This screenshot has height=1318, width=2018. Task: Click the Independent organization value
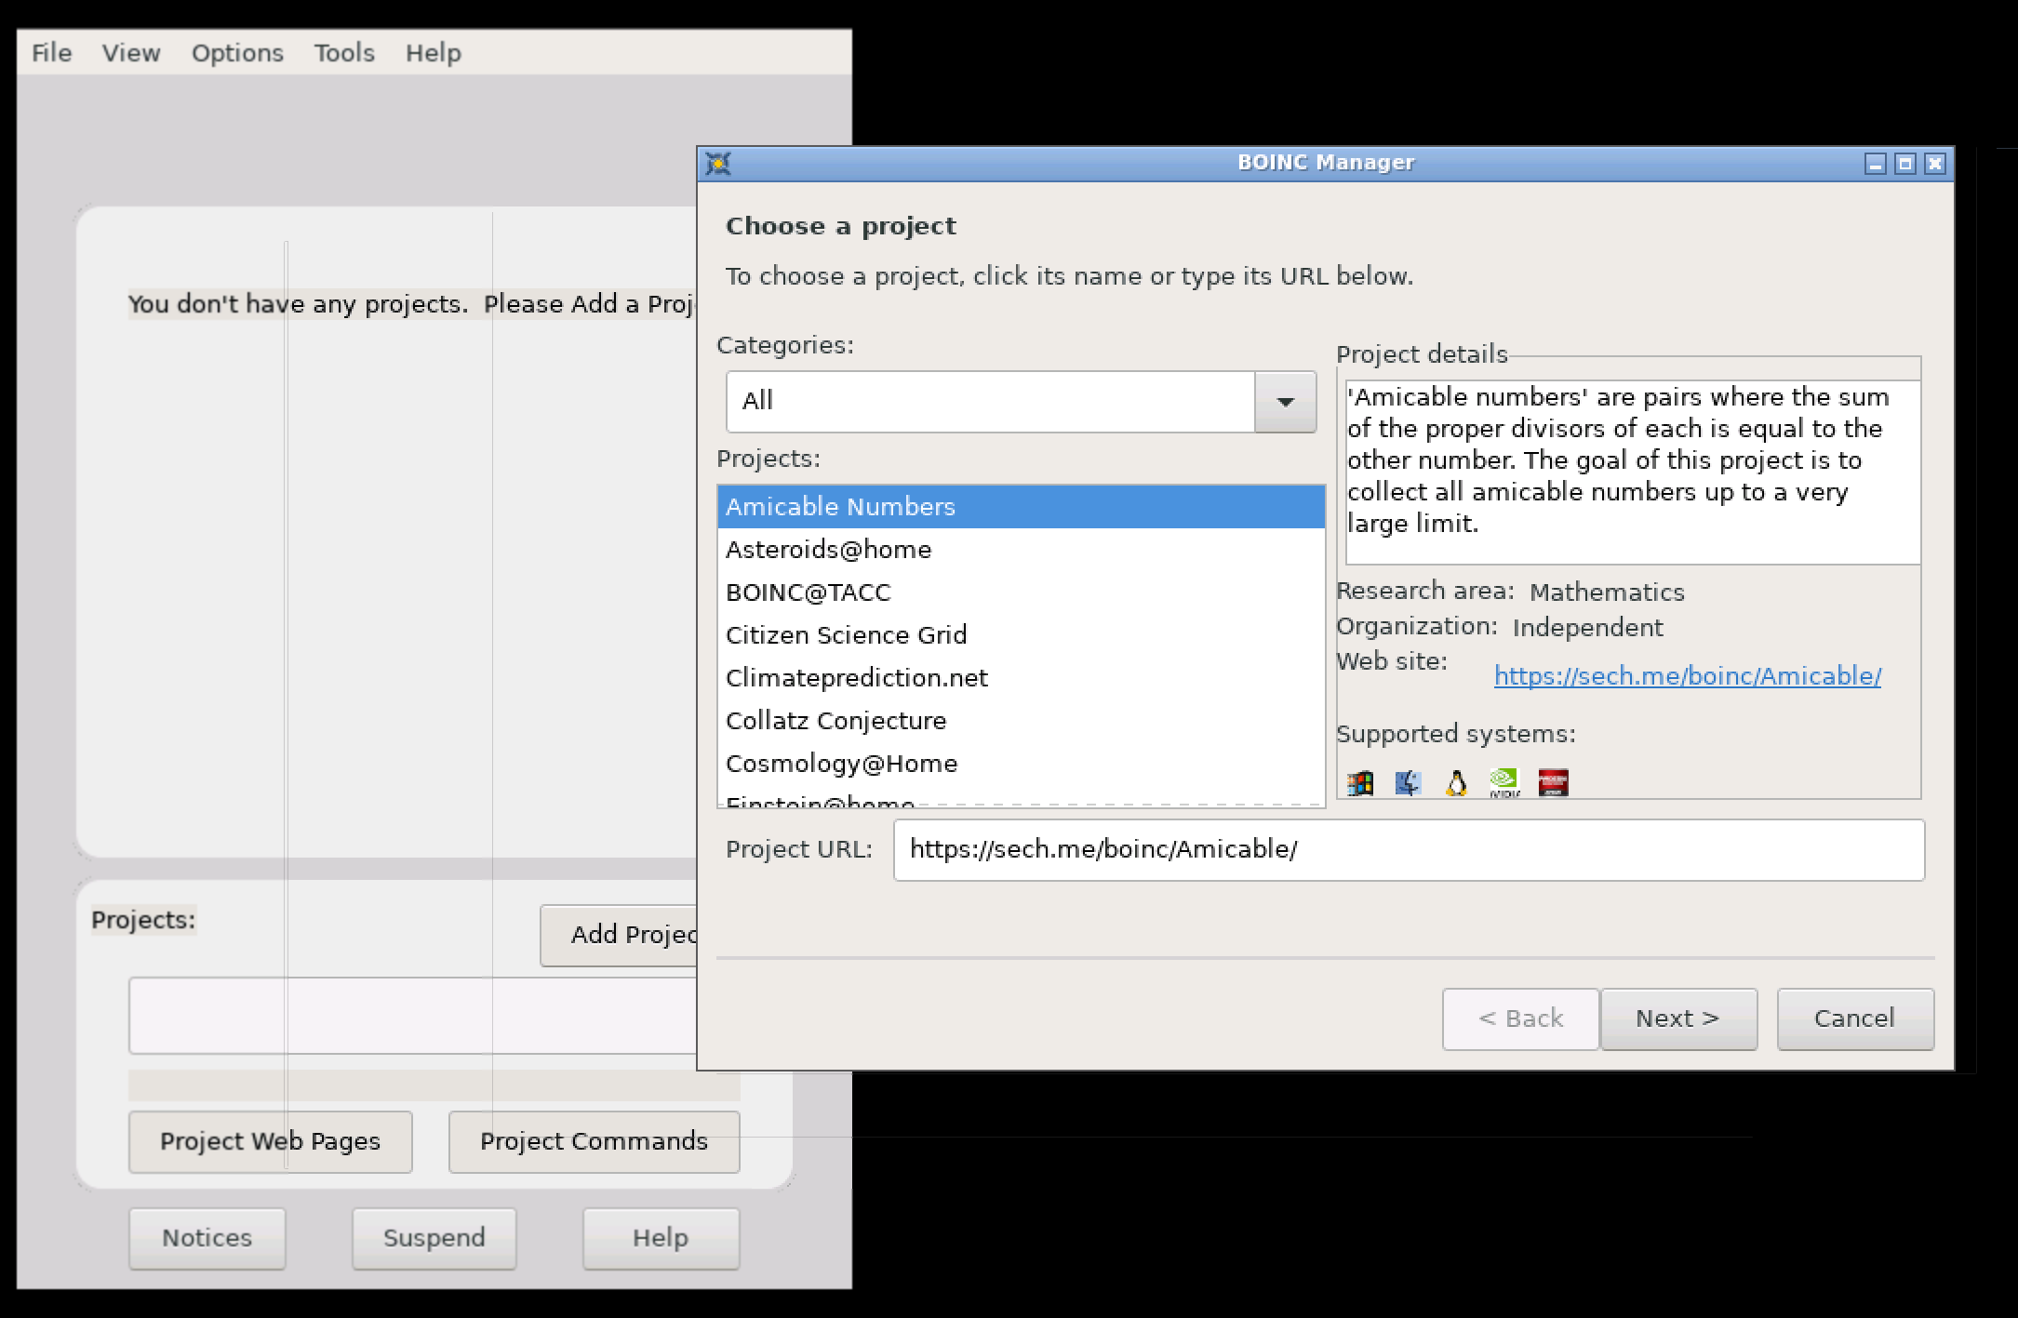click(x=1587, y=628)
